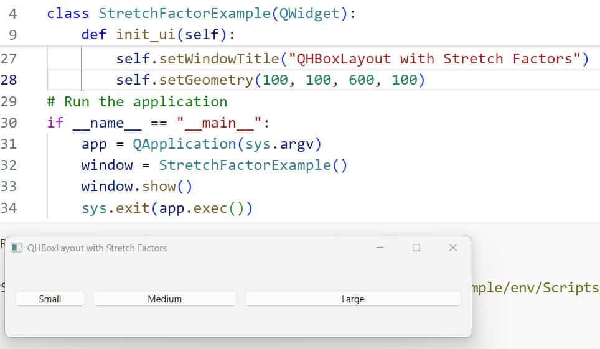Click 'QApplication' in line 31

click(x=184, y=144)
